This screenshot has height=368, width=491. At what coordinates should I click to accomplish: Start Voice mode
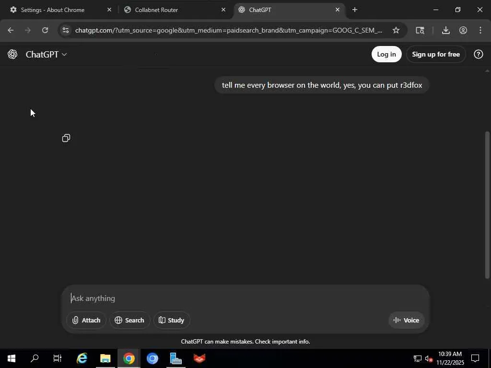(406, 320)
